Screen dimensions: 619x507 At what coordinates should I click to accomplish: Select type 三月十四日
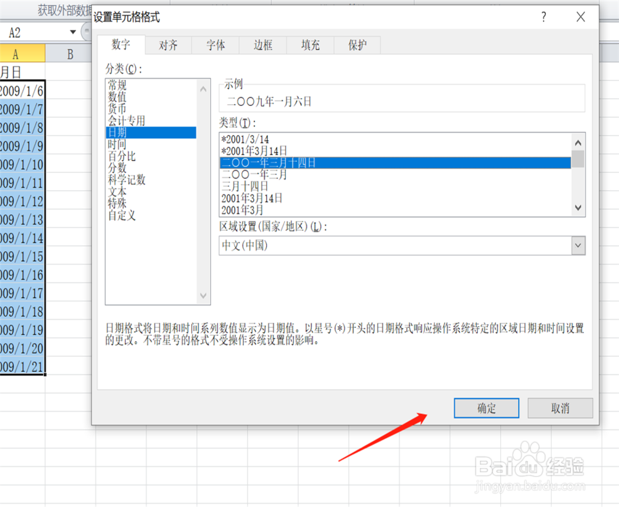(x=395, y=187)
